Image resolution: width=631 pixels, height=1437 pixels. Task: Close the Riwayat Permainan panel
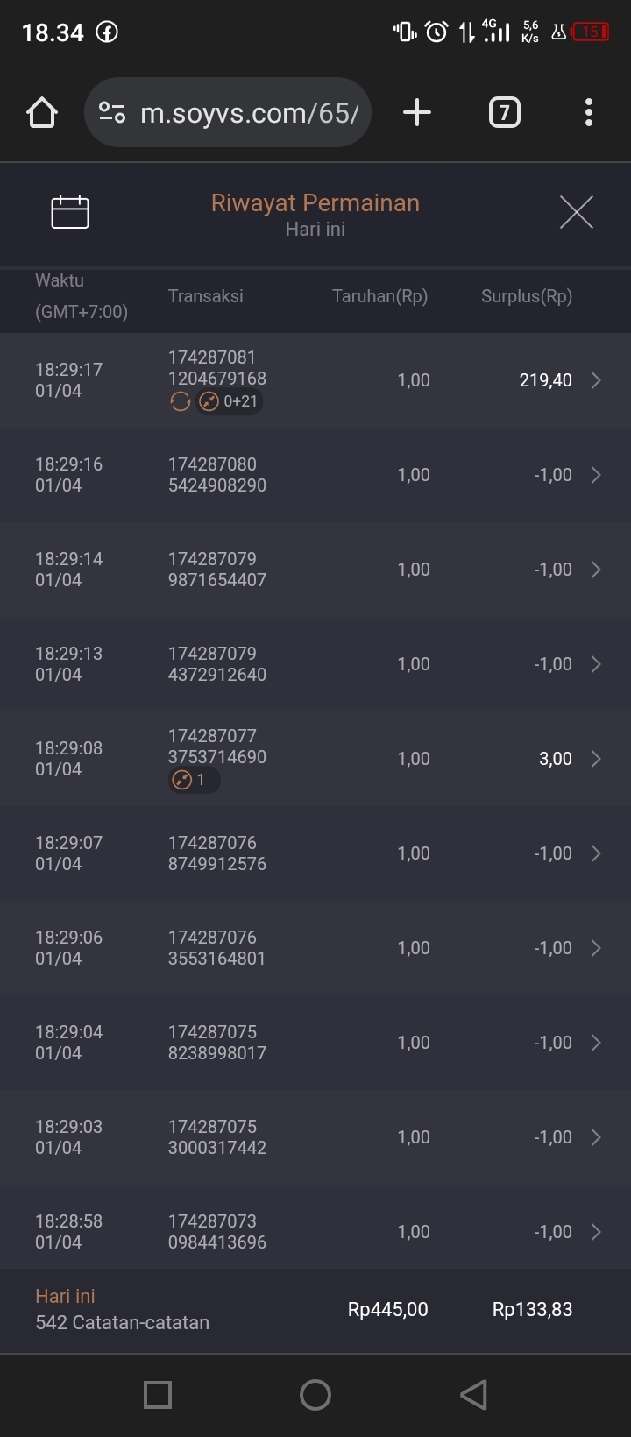[576, 212]
